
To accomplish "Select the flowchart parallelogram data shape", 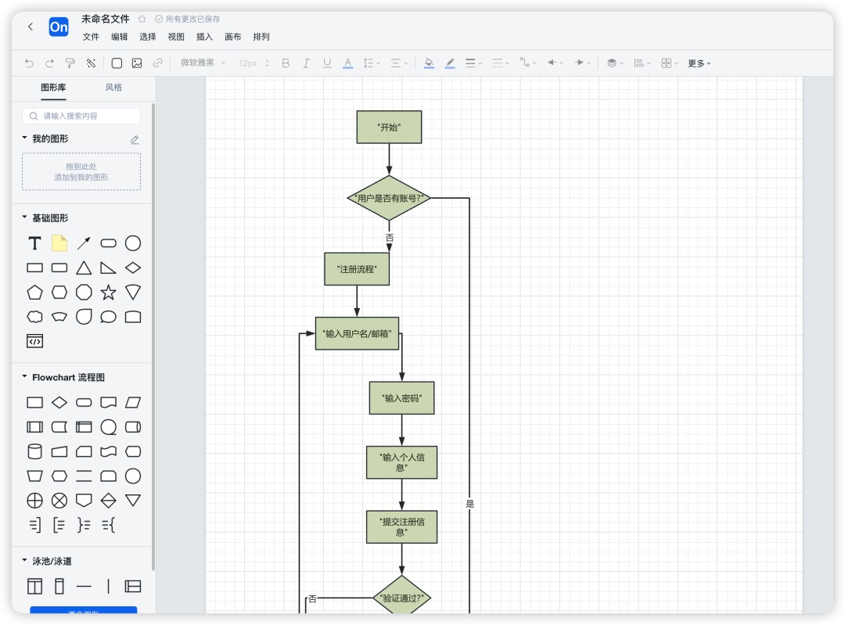I will tap(133, 403).
